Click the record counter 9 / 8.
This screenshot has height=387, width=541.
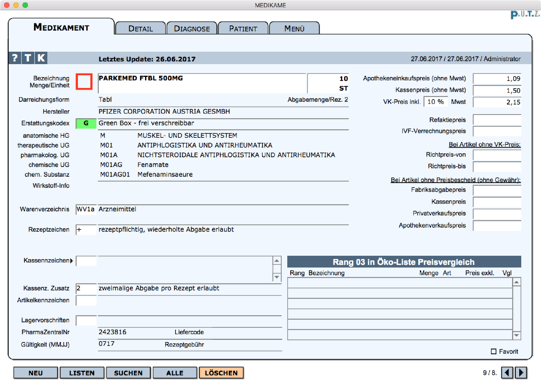point(490,373)
